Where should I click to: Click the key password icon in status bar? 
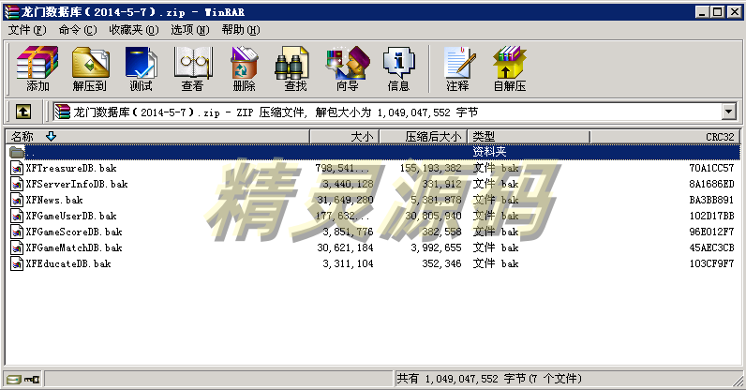(33, 380)
